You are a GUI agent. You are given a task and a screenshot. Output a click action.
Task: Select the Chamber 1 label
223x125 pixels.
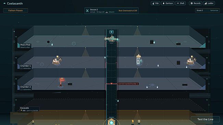click(x=25, y=67)
